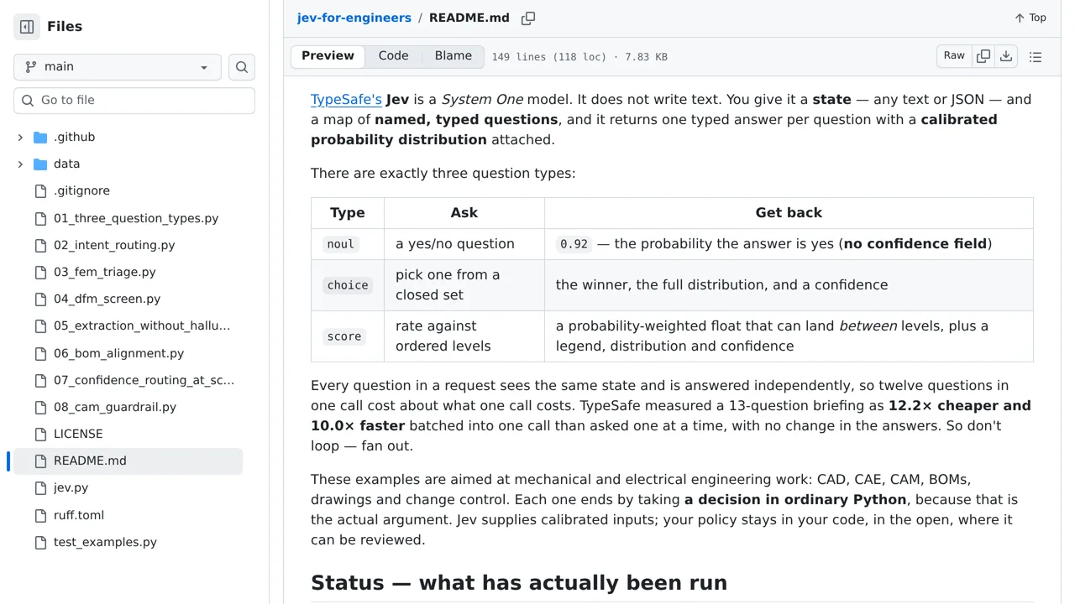This screenshot has height=604, width=1075.
Task: Click the file icon beside 03_fem_triage.py
Action: [x=40, y=272]
